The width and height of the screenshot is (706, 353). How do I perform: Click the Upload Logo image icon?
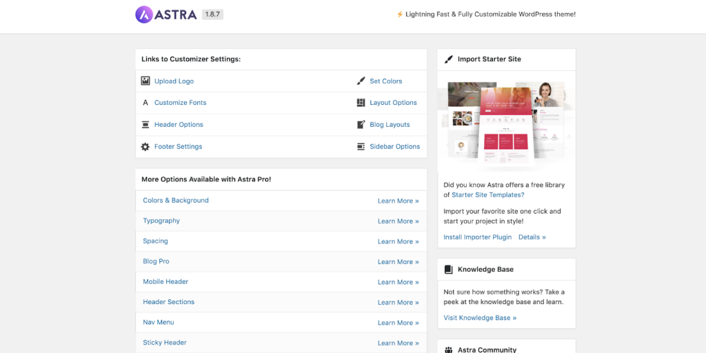tap(145, 81)
